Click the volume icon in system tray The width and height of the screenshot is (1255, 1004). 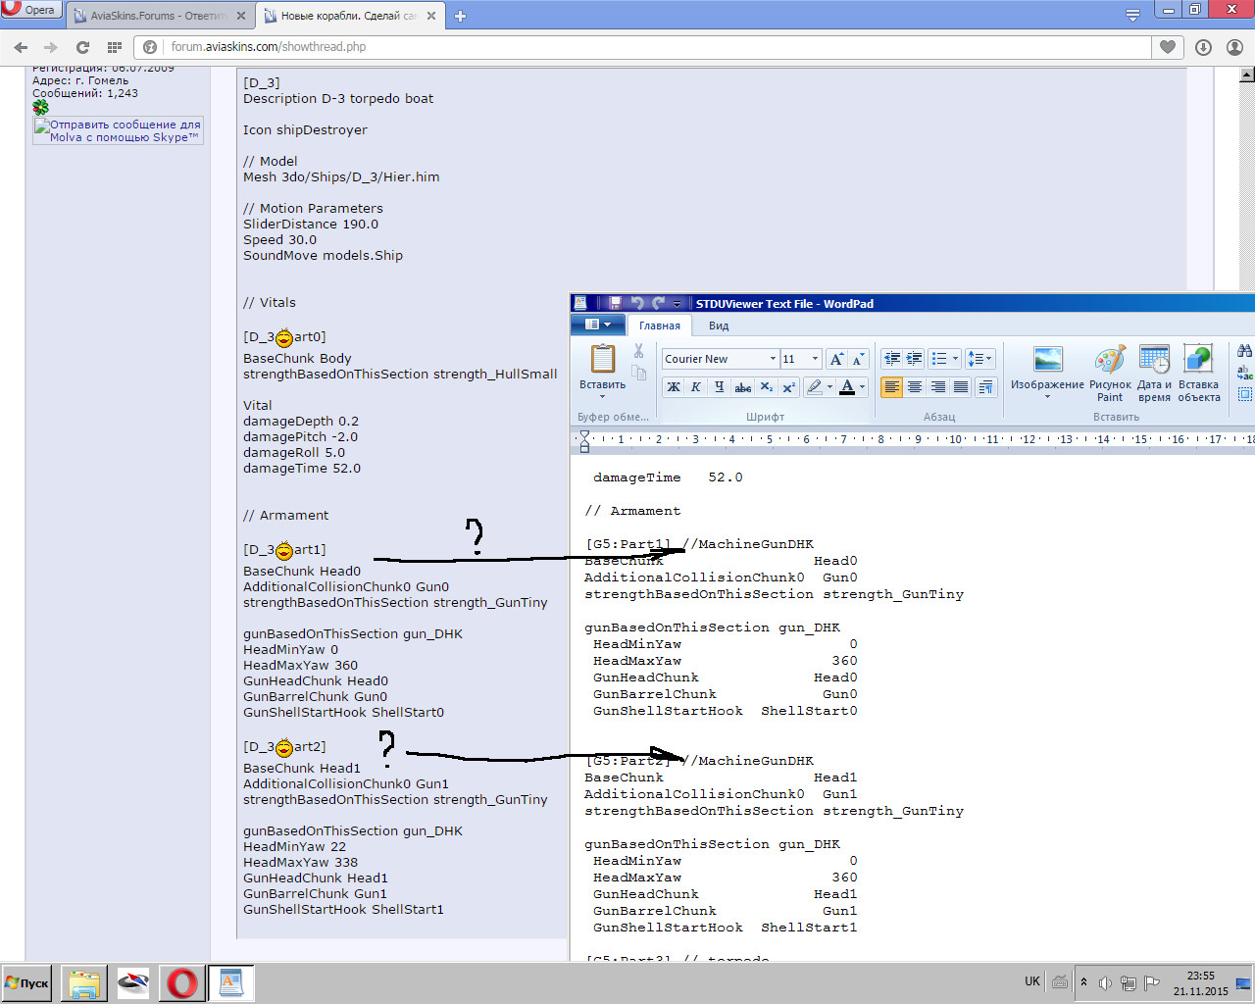1106,982
